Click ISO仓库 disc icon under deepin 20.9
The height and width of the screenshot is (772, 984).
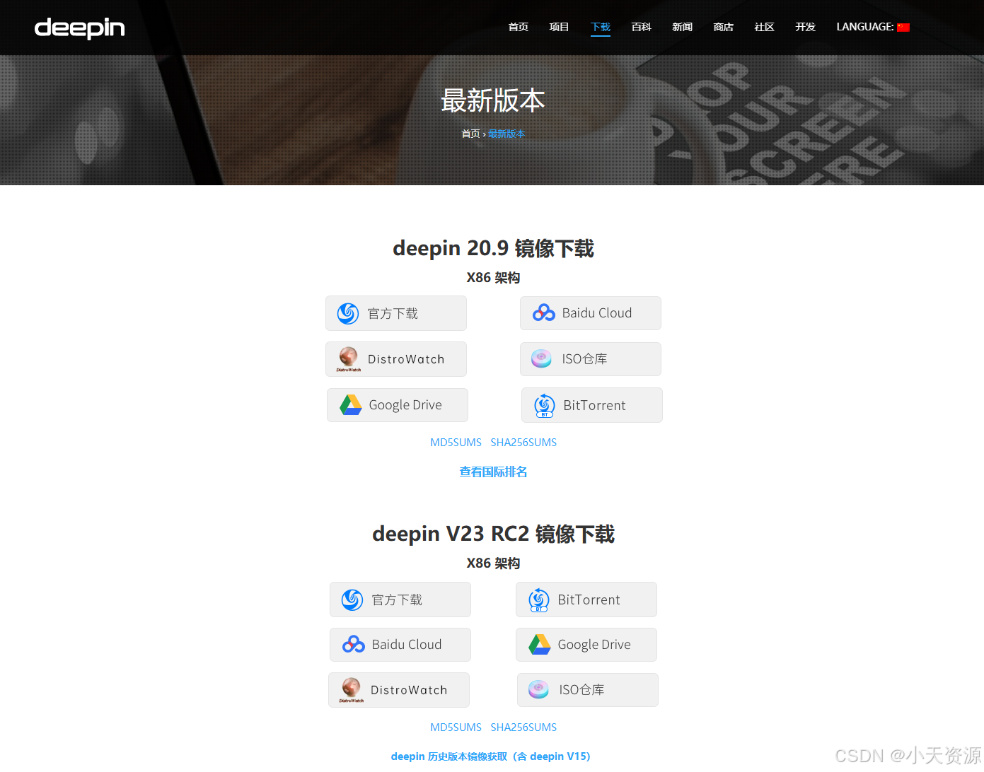tap(541, 358)
